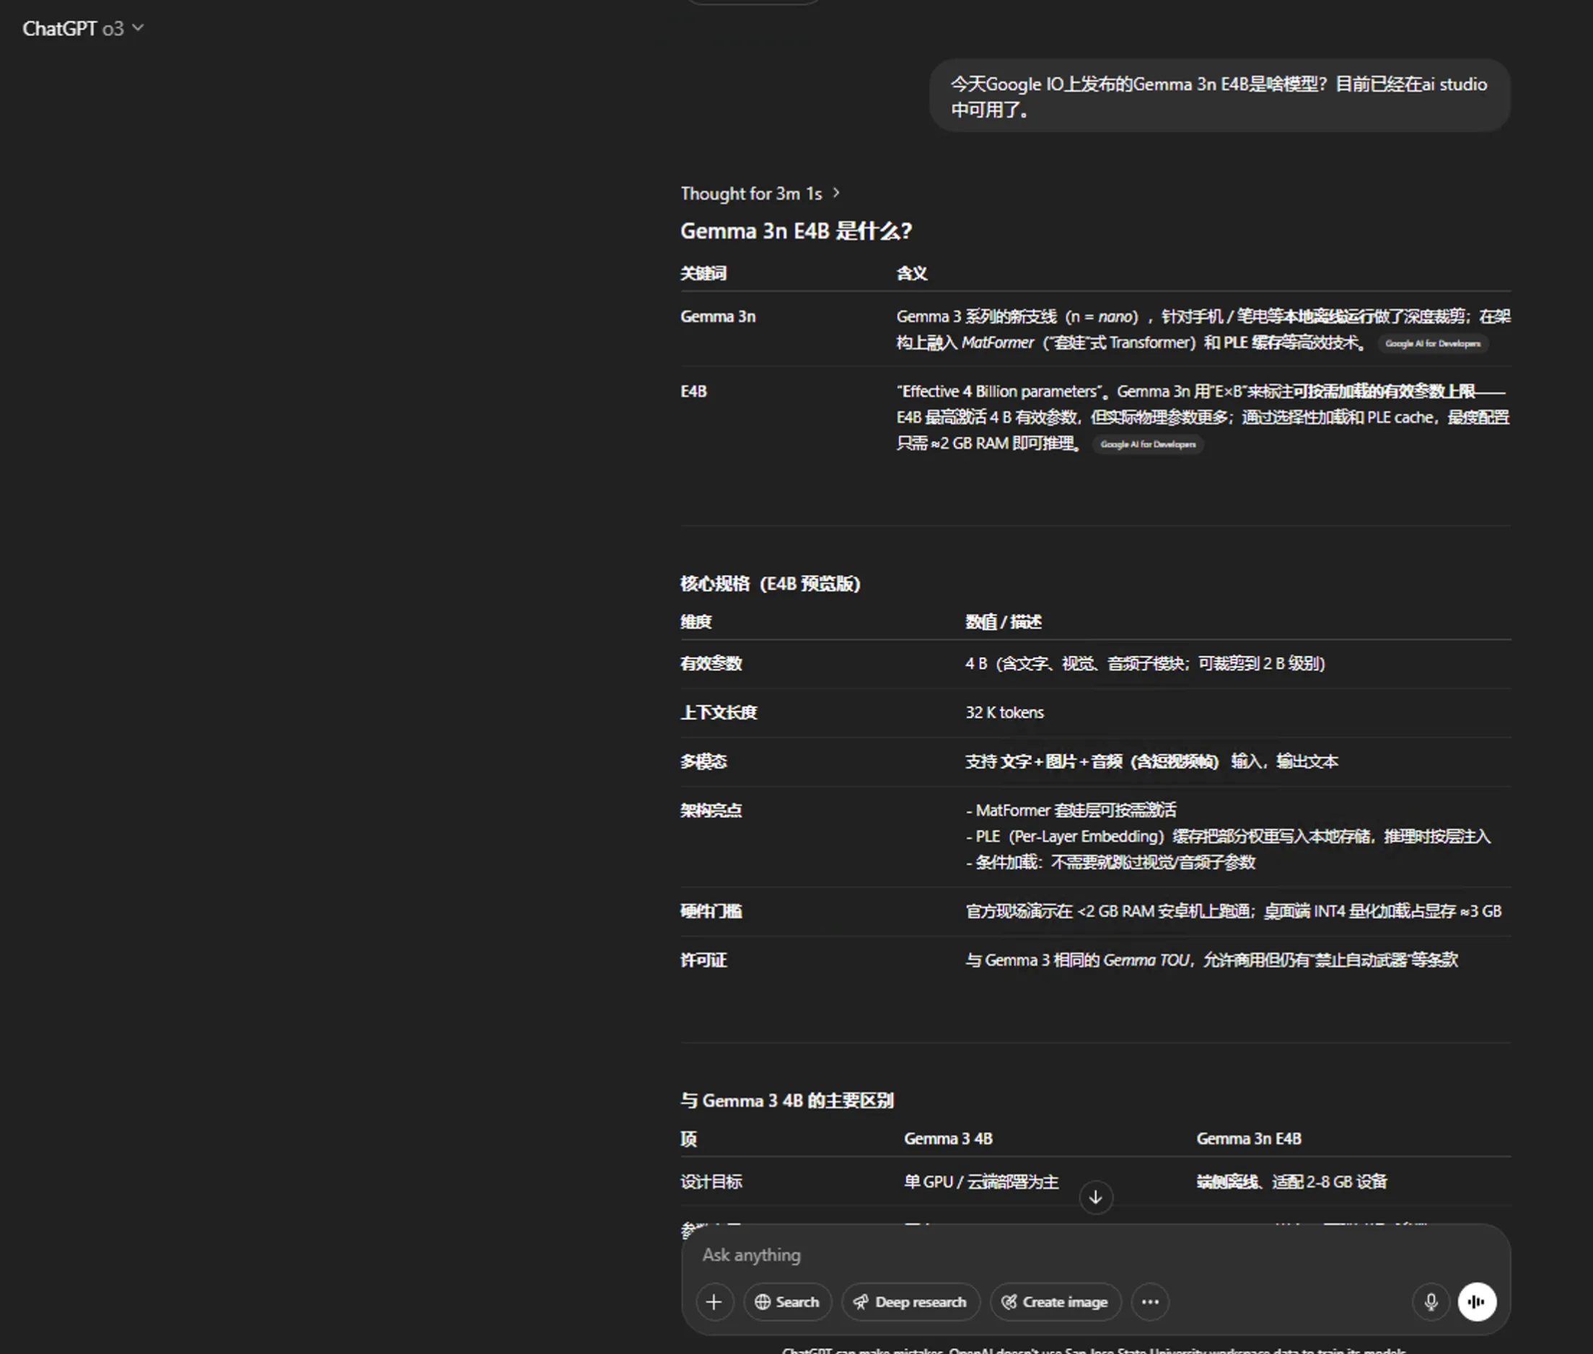Viewport: 1593px width, 1354px height.
Task: Select the Create image button
Action: (1056, 1302)
